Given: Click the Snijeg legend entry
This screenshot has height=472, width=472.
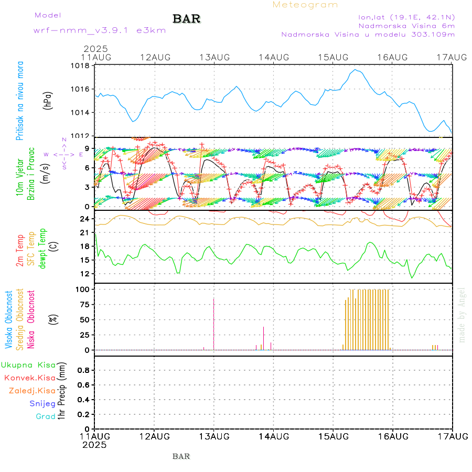Looking at the screenshot, I should point(42,403).
